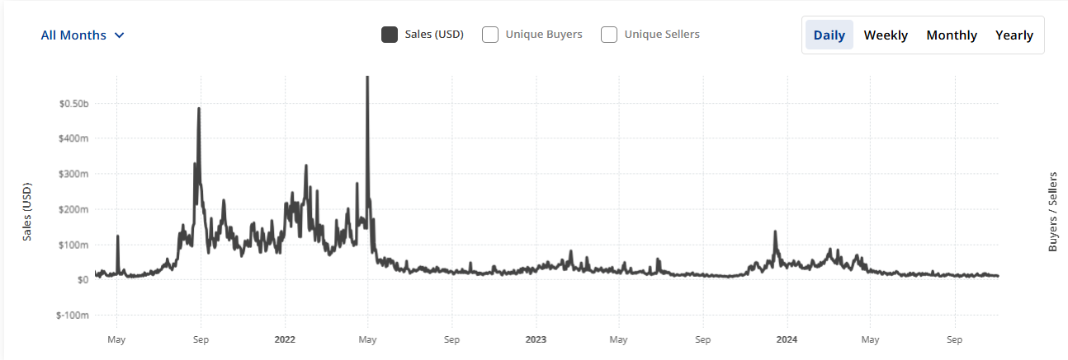
Task: Click the Unique Buyers legend label
Action: (x=544, y=35)
